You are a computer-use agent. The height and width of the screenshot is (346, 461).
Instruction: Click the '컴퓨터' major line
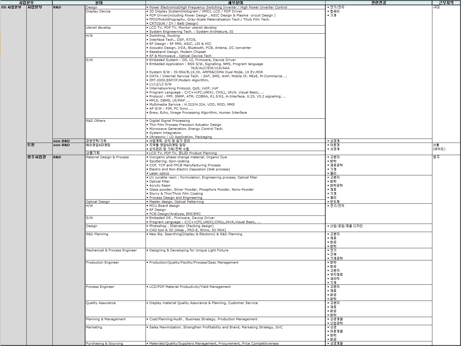click(333, 11)
